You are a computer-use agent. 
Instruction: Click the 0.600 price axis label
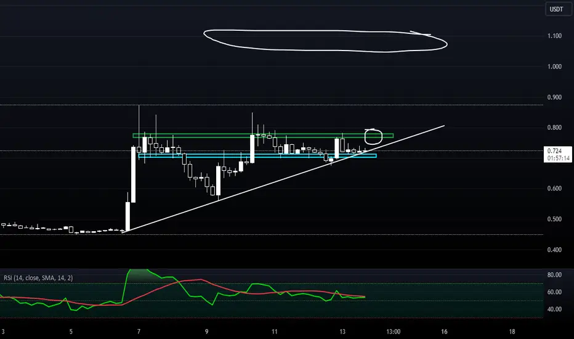(x=554, y=189)
